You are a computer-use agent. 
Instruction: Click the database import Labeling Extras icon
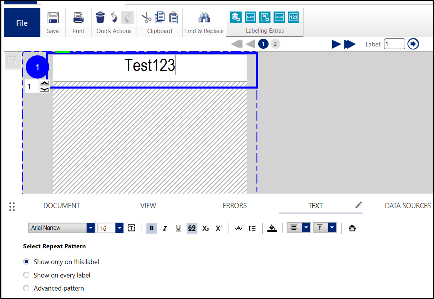pos(236,17)
